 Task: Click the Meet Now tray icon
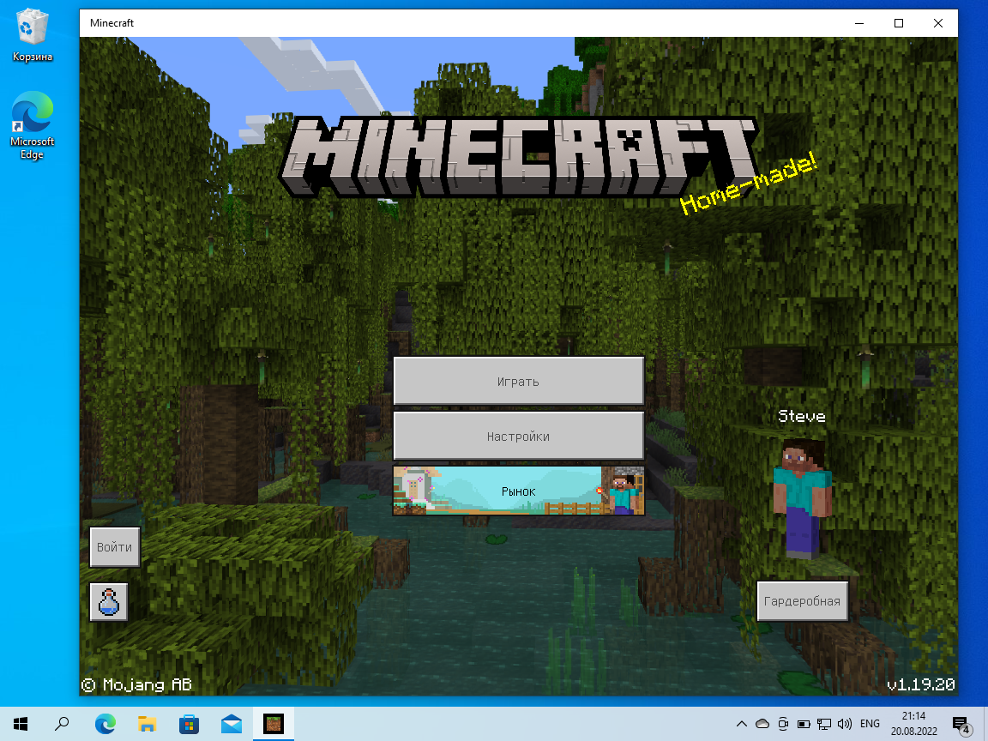(783, 723)
